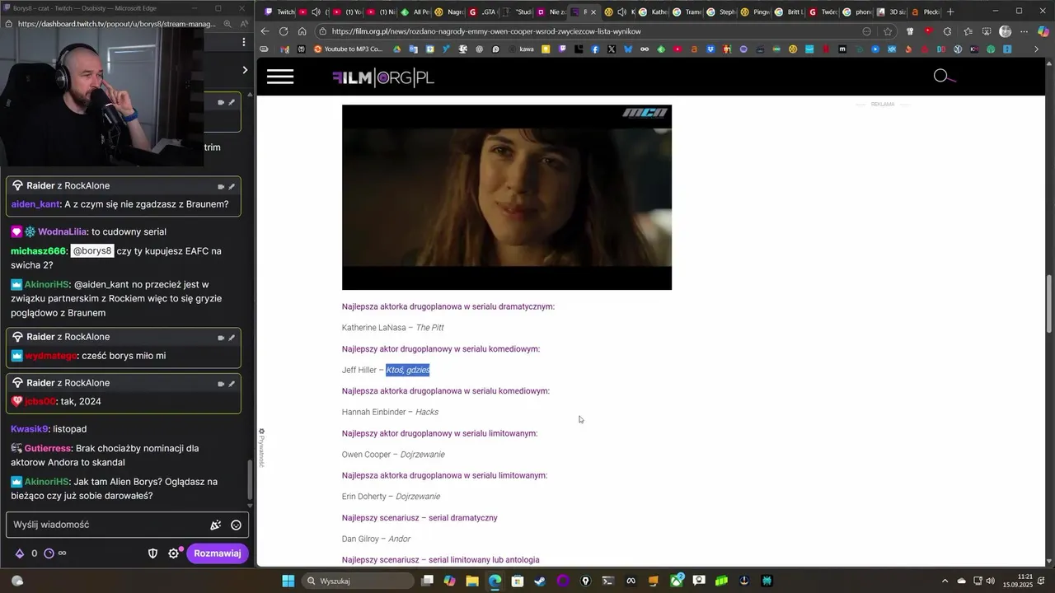
Task: Open the Edge home page button
Action: tap(302, 31)
